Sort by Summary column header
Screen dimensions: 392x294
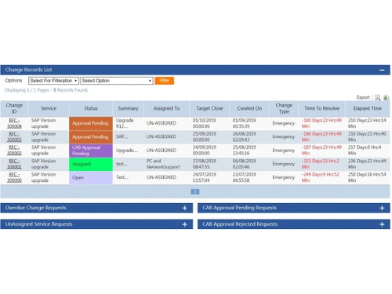point(128,108)
